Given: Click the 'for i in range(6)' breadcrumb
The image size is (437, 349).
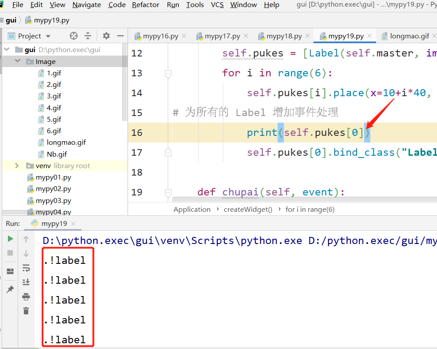Looking at the screenshot, I should tap(310, 210).
